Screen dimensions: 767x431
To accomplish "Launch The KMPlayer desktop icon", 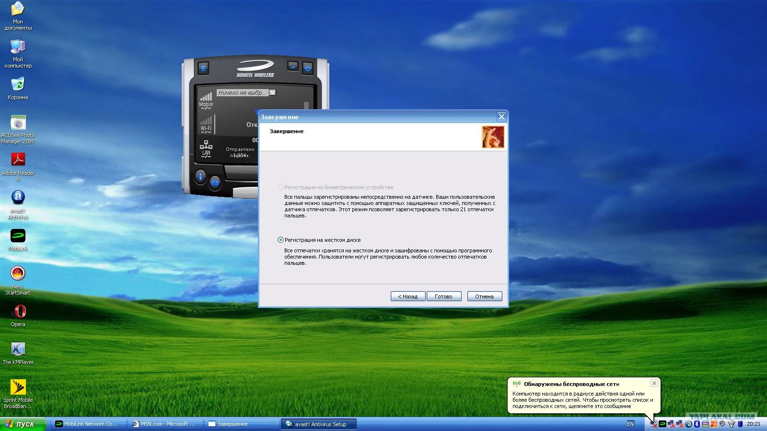I will 18,353.
